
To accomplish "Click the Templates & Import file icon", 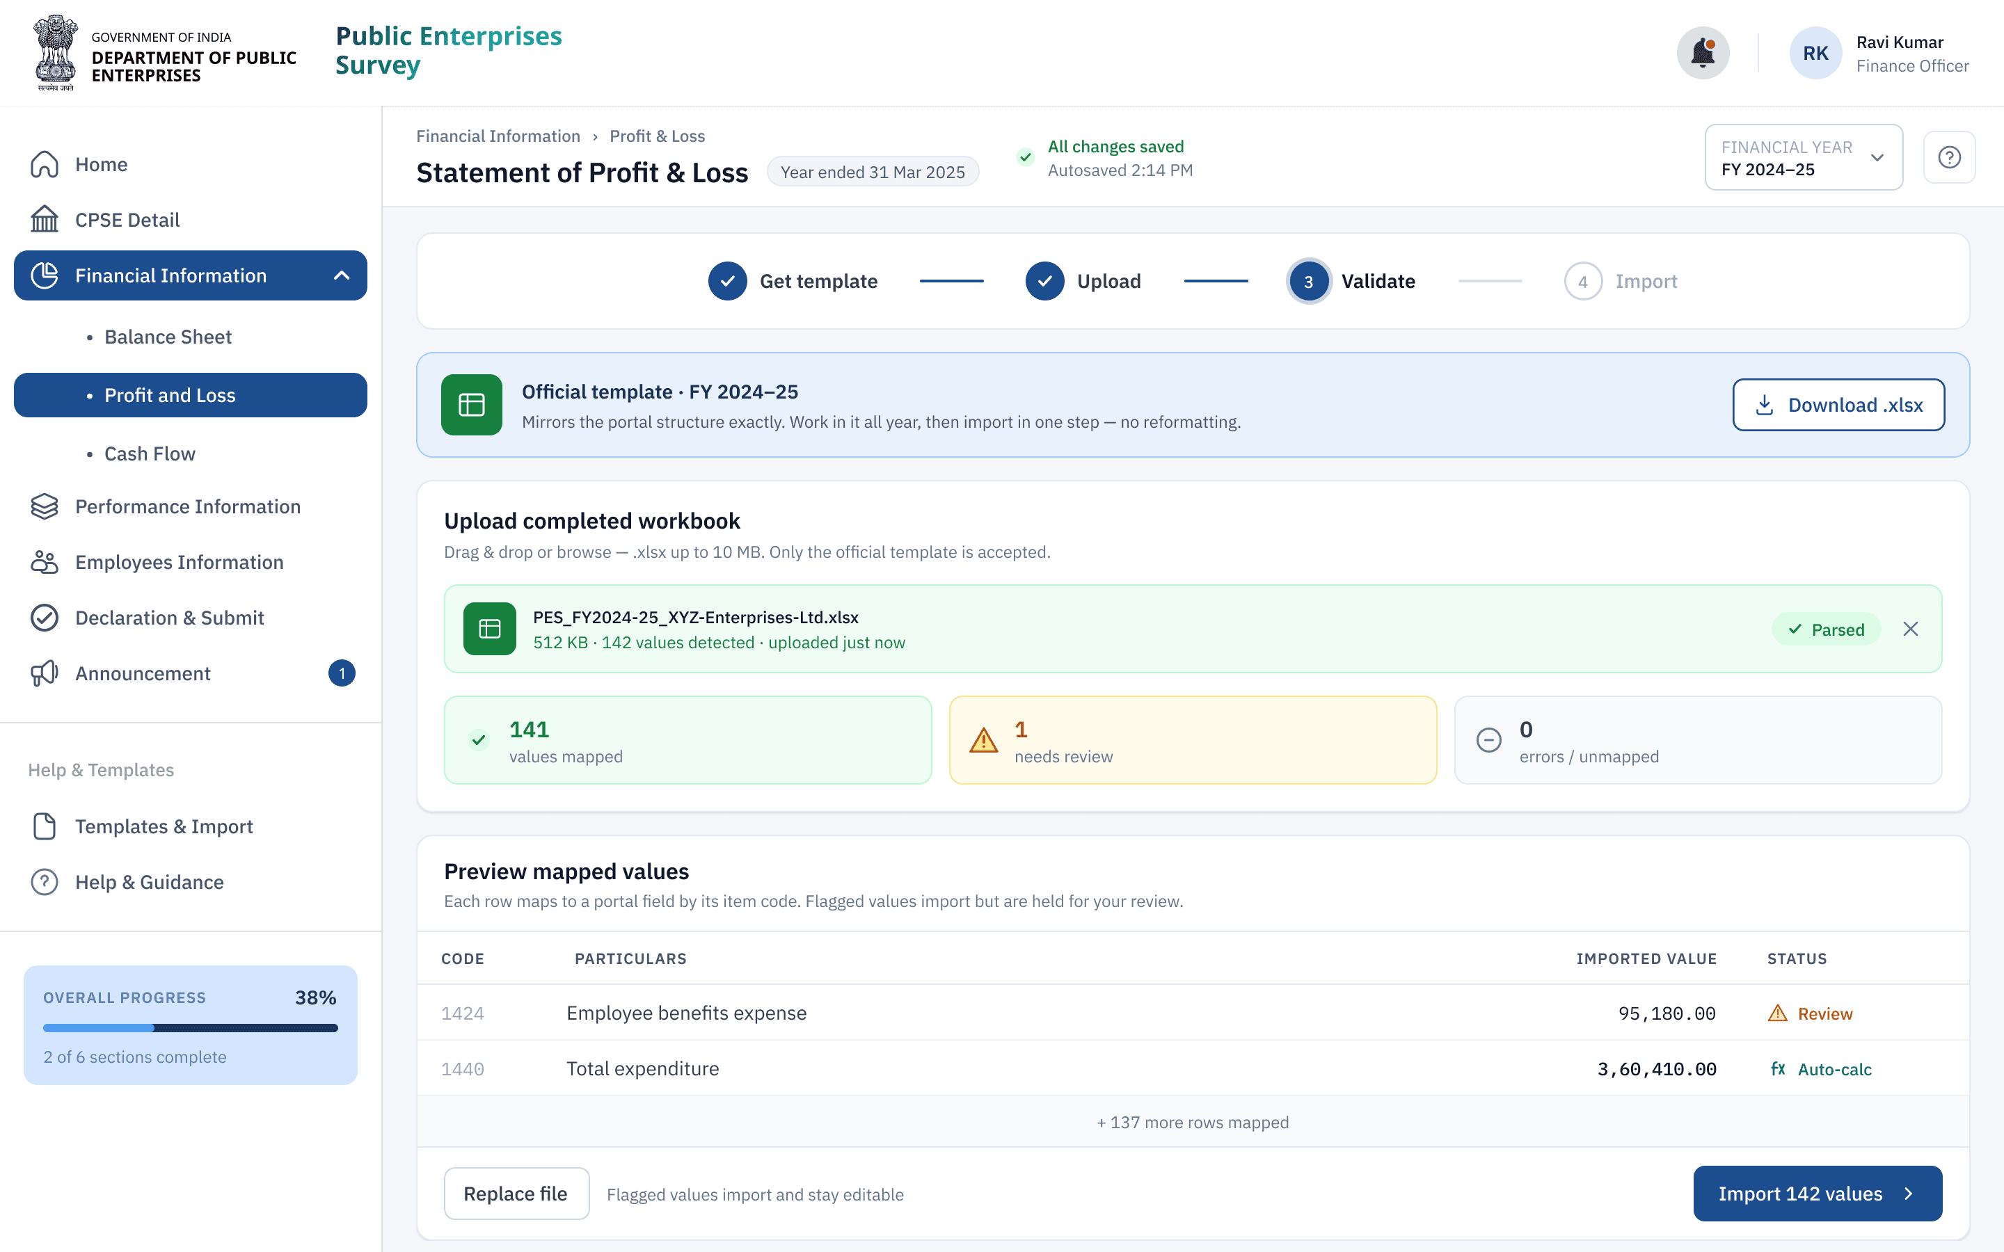I will pos(45,826).
